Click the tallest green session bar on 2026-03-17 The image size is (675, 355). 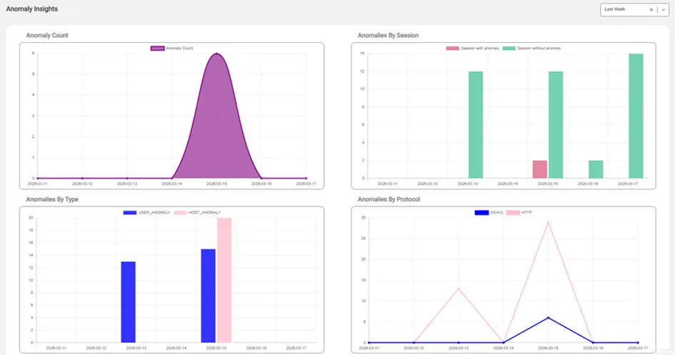[636, 116]
